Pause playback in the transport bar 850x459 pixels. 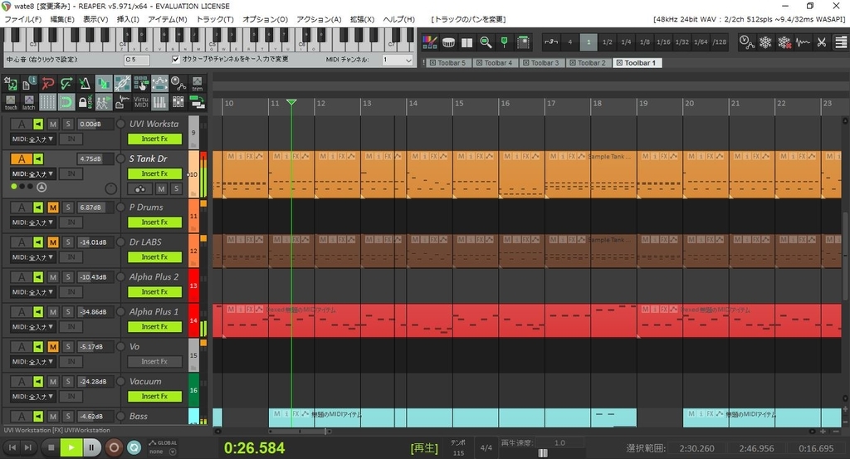click(x=91, y=447)
